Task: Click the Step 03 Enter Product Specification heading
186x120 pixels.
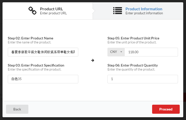Action: [x=36, y=65]
